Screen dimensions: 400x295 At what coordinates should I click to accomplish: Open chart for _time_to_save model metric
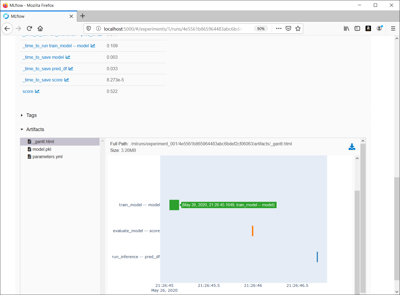coord(68,57)
